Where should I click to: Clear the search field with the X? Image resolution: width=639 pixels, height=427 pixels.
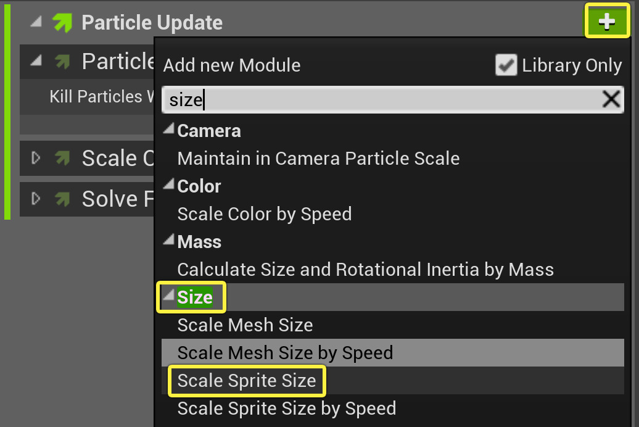point(611,99)
